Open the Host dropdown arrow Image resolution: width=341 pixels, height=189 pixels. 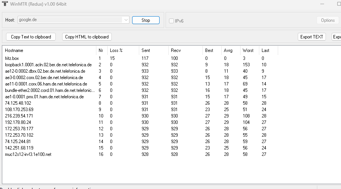pos(126,20)
